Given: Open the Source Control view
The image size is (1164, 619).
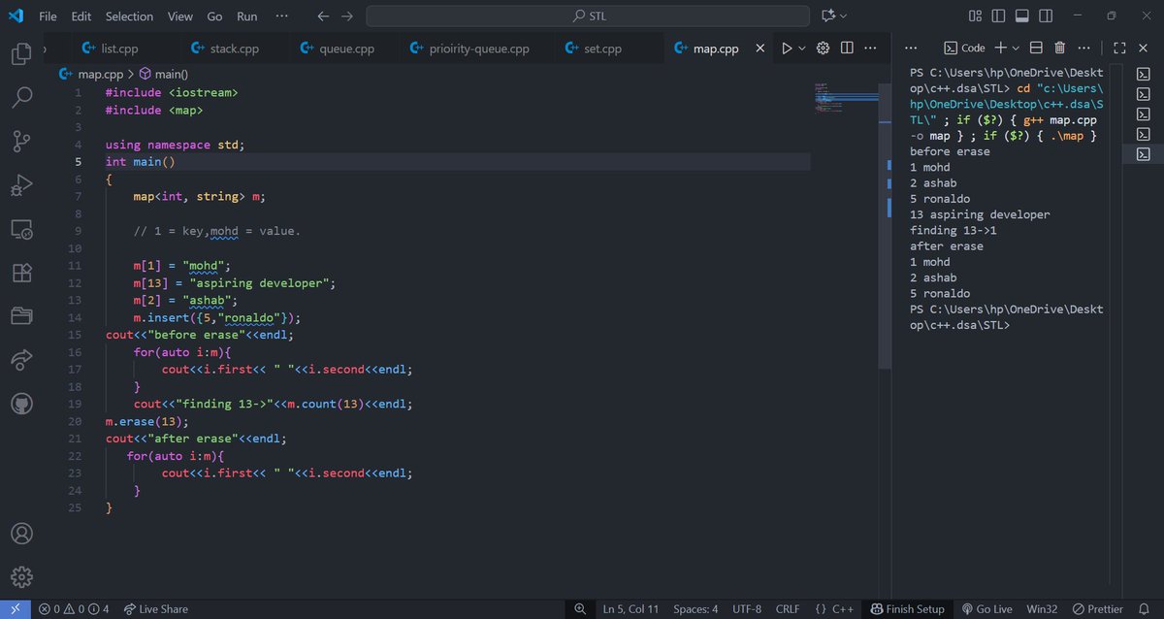Looking at the screenshot, I should (x=21, y=142).
